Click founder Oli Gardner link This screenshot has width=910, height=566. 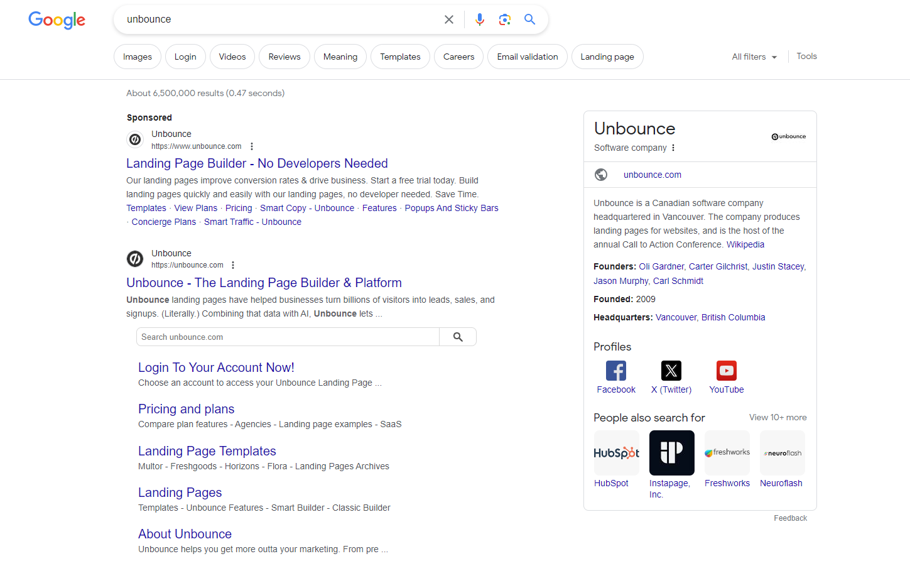(661, 266)
